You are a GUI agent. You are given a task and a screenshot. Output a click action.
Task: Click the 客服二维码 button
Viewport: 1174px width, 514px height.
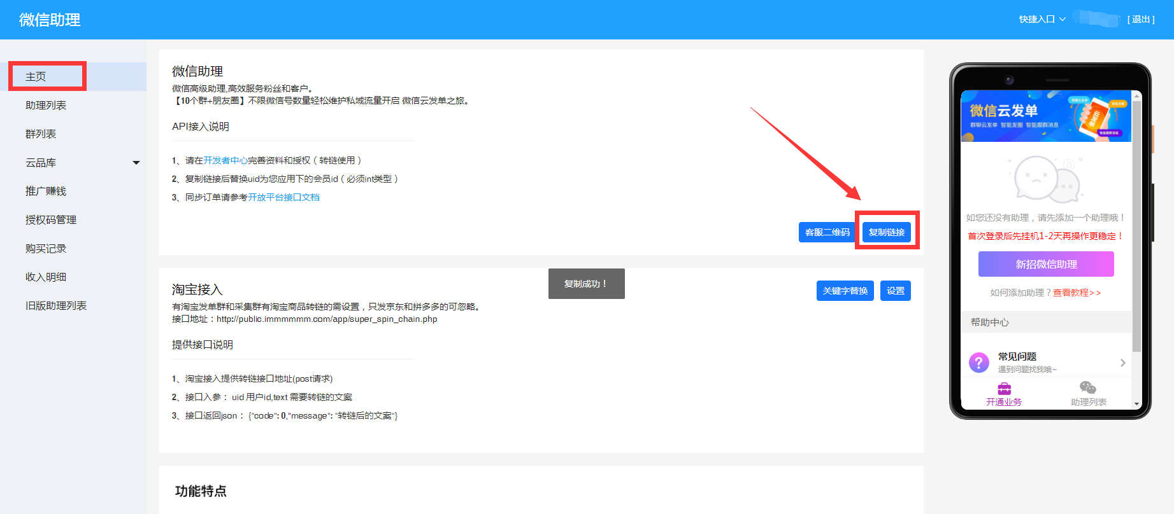tap(827, 232)
